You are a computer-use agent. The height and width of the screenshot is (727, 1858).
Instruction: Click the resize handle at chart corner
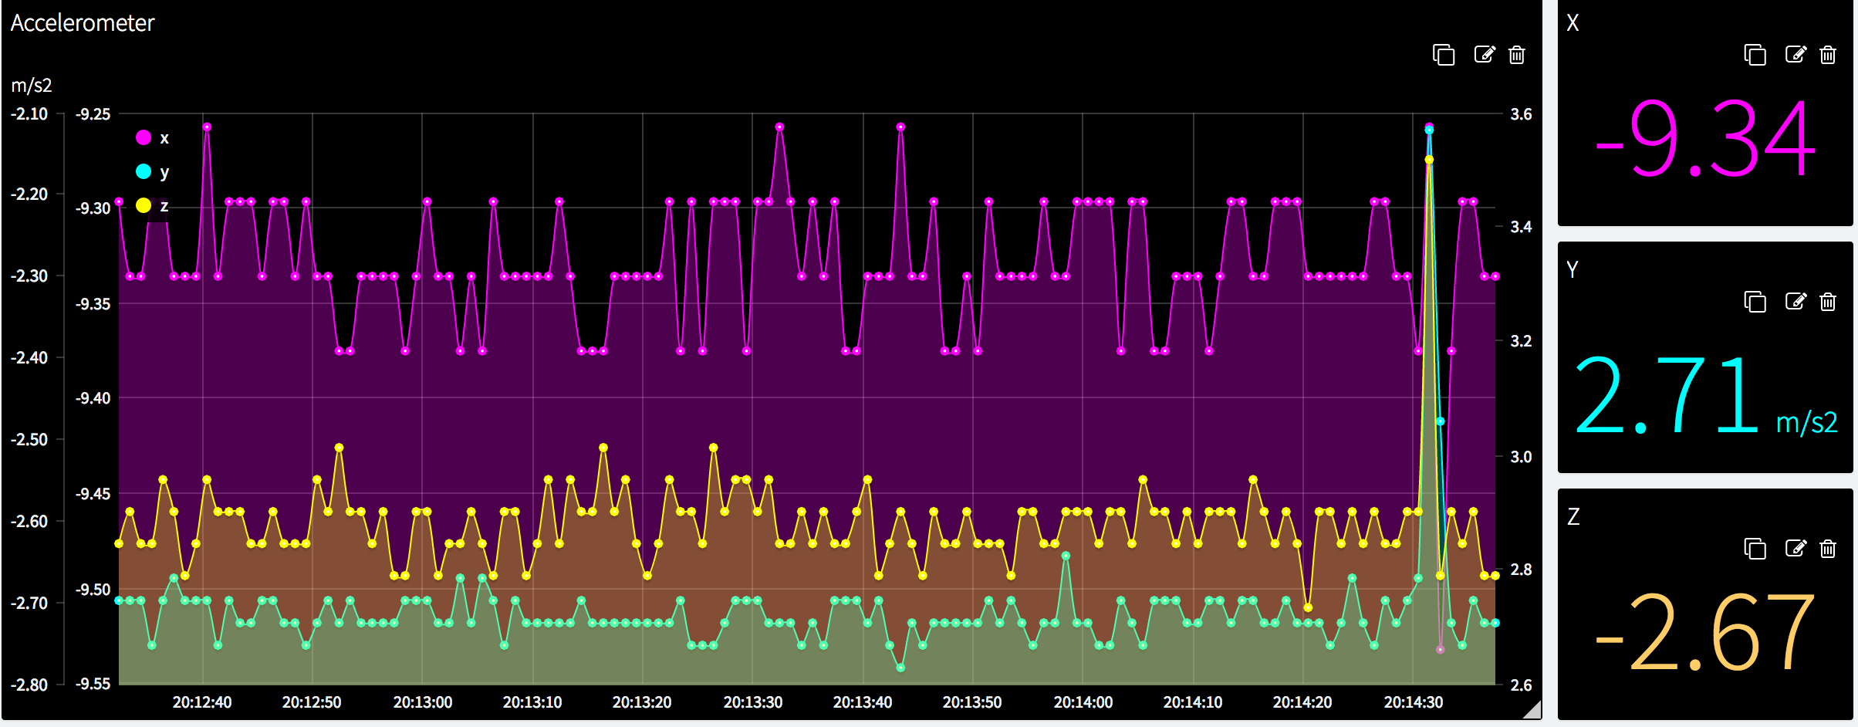click(x=1532, y=709)
